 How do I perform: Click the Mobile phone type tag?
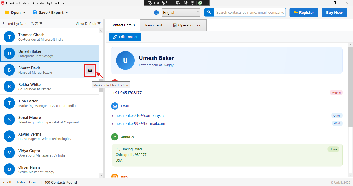(x=336, y=93)
